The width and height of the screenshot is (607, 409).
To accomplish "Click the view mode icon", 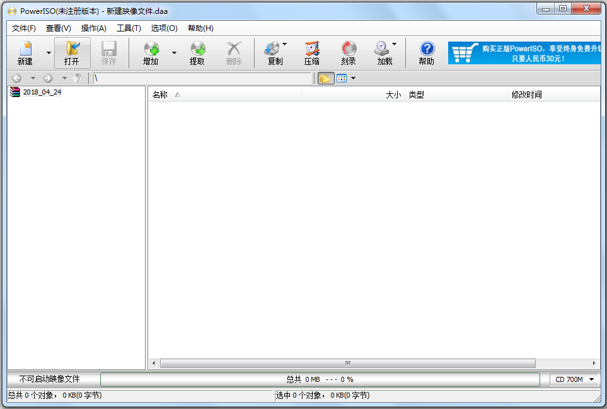I will point(342,78).
